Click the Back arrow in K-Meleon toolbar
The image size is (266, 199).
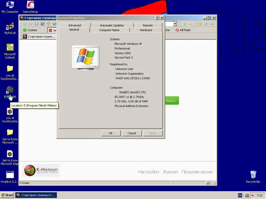(x=25, y=24)
